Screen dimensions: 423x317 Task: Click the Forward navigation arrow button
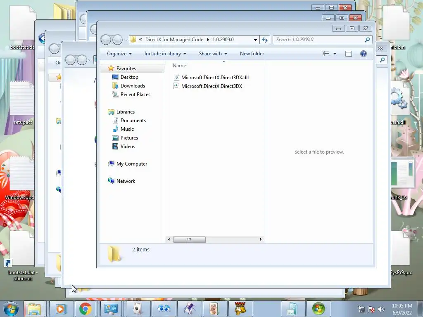117,40
